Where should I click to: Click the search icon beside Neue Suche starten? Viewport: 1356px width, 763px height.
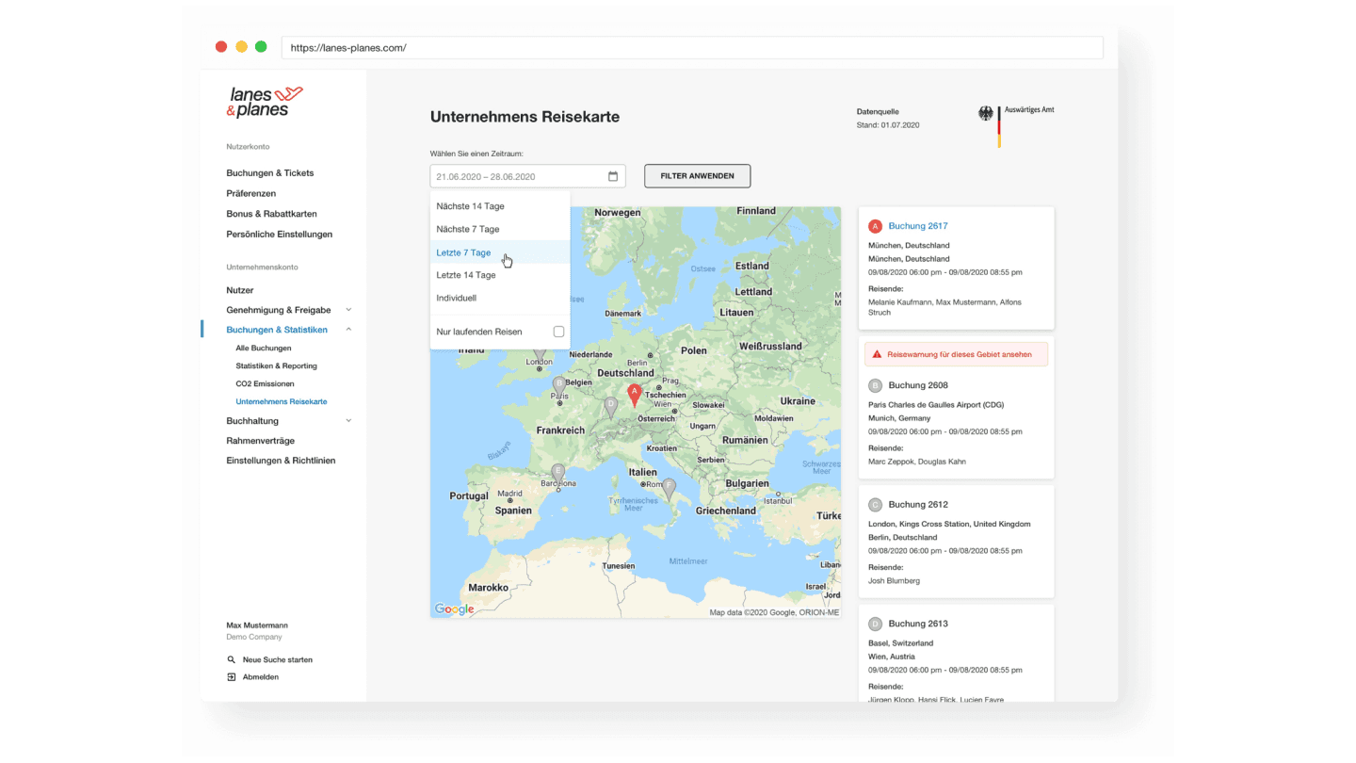[x=232, y=659]
